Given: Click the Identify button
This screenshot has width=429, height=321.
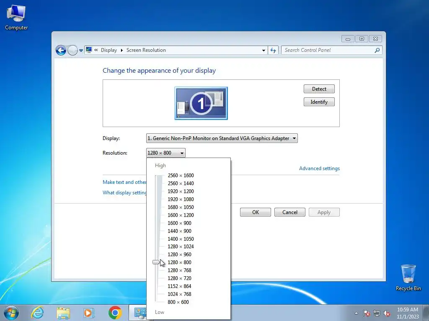Looking at the screenshot, I should pos(319,102).
